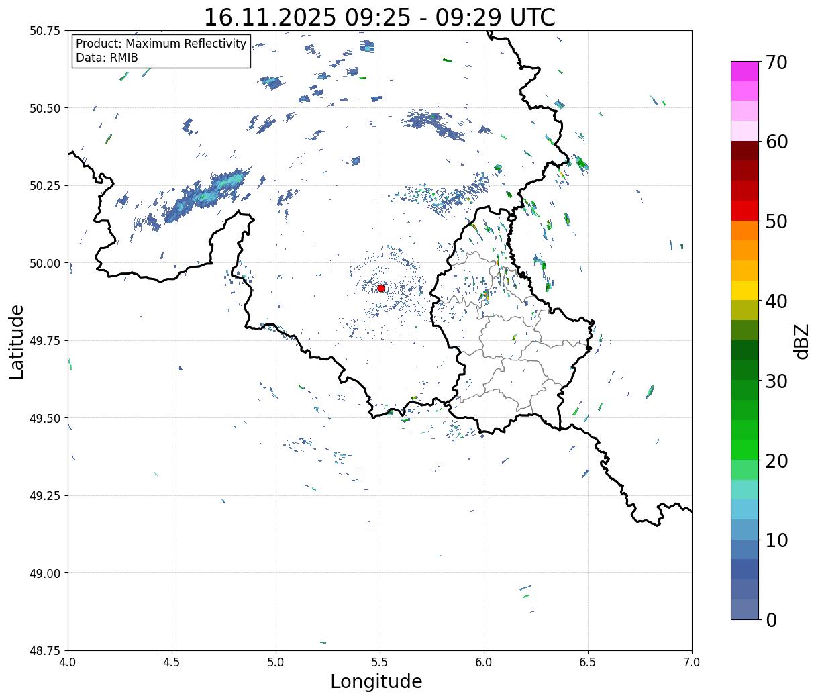Image resolution: width=818 pixels, height=698 pixels.
Task: Click longitude tick label 7.0
Action: click(692, 662)
